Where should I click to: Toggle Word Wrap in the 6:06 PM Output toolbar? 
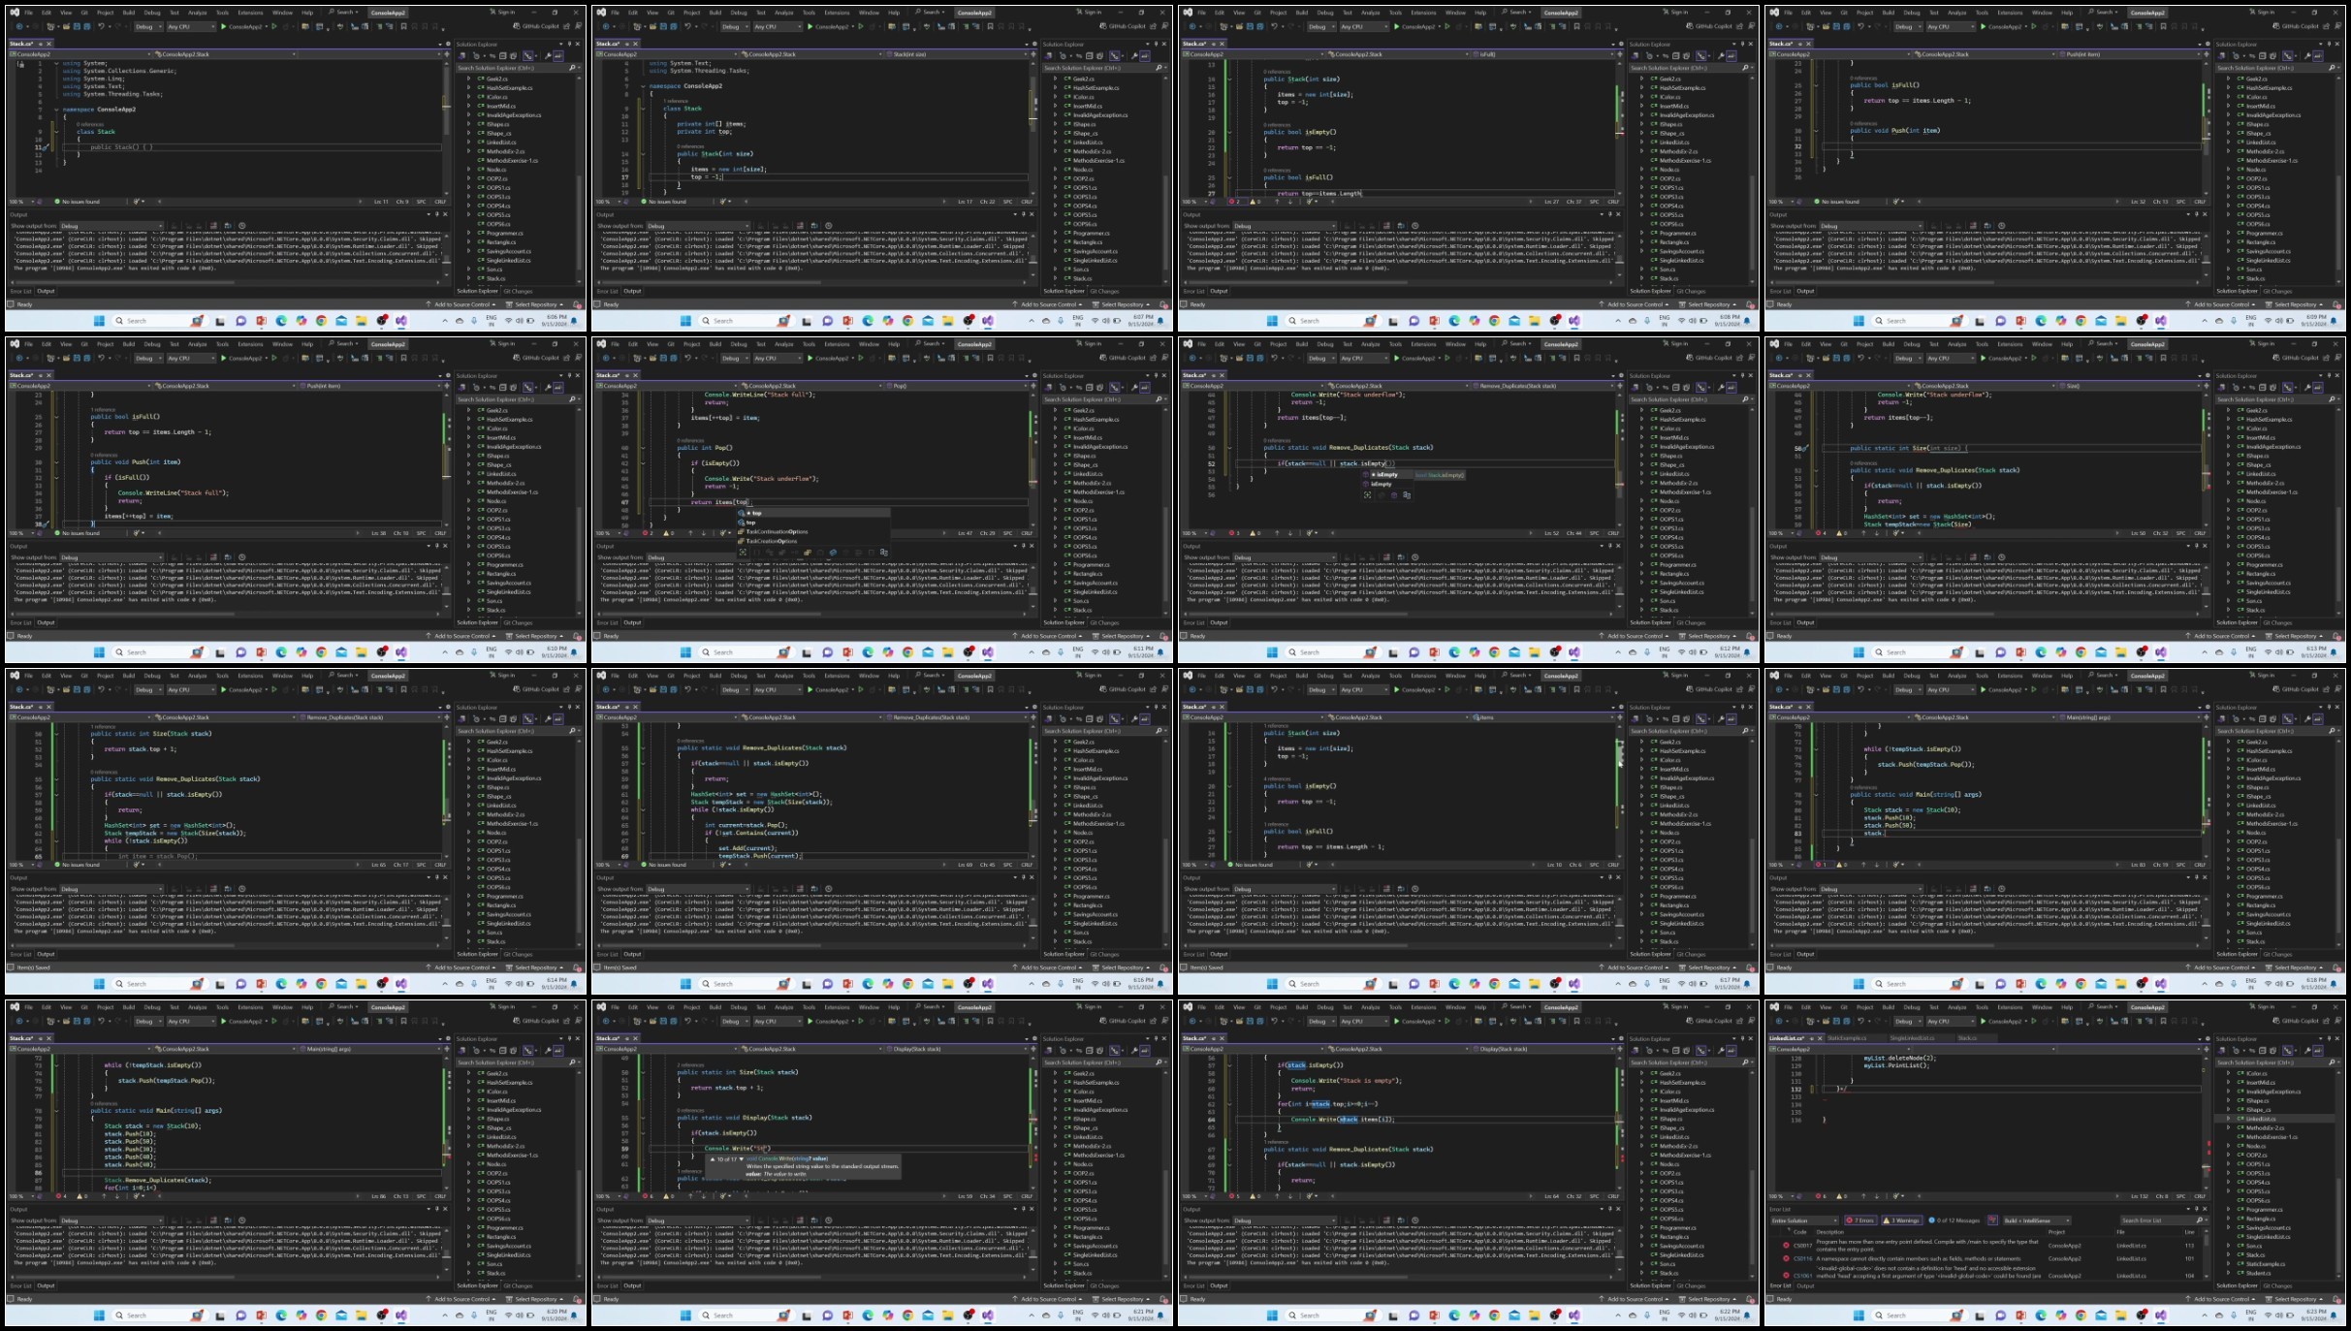coord(228,226)
